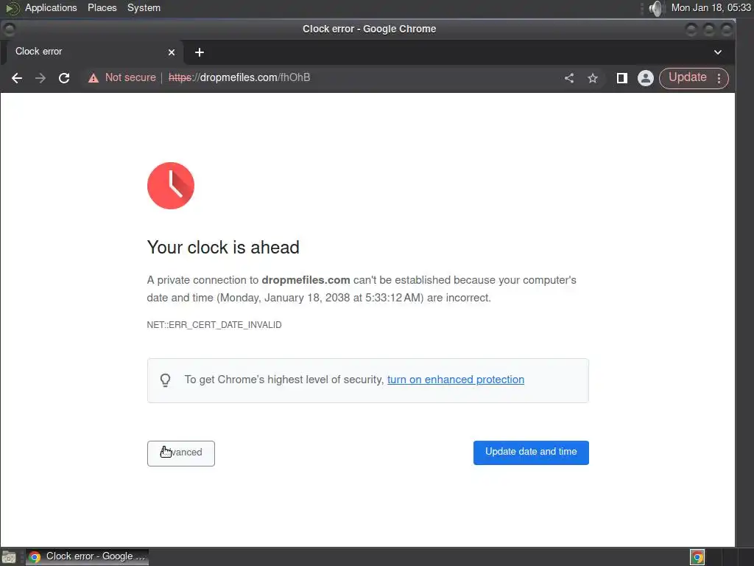Share this page using the share icon

(x=569, y=78)
